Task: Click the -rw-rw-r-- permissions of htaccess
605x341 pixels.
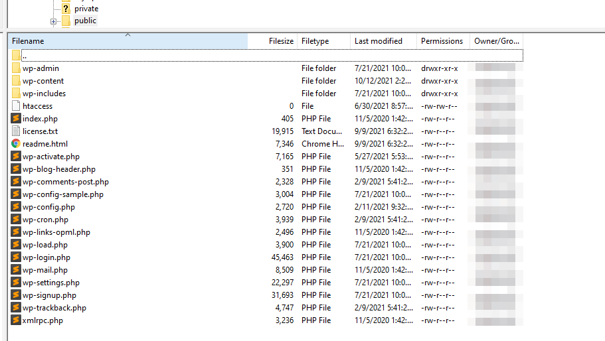Action: click(439, 106)
